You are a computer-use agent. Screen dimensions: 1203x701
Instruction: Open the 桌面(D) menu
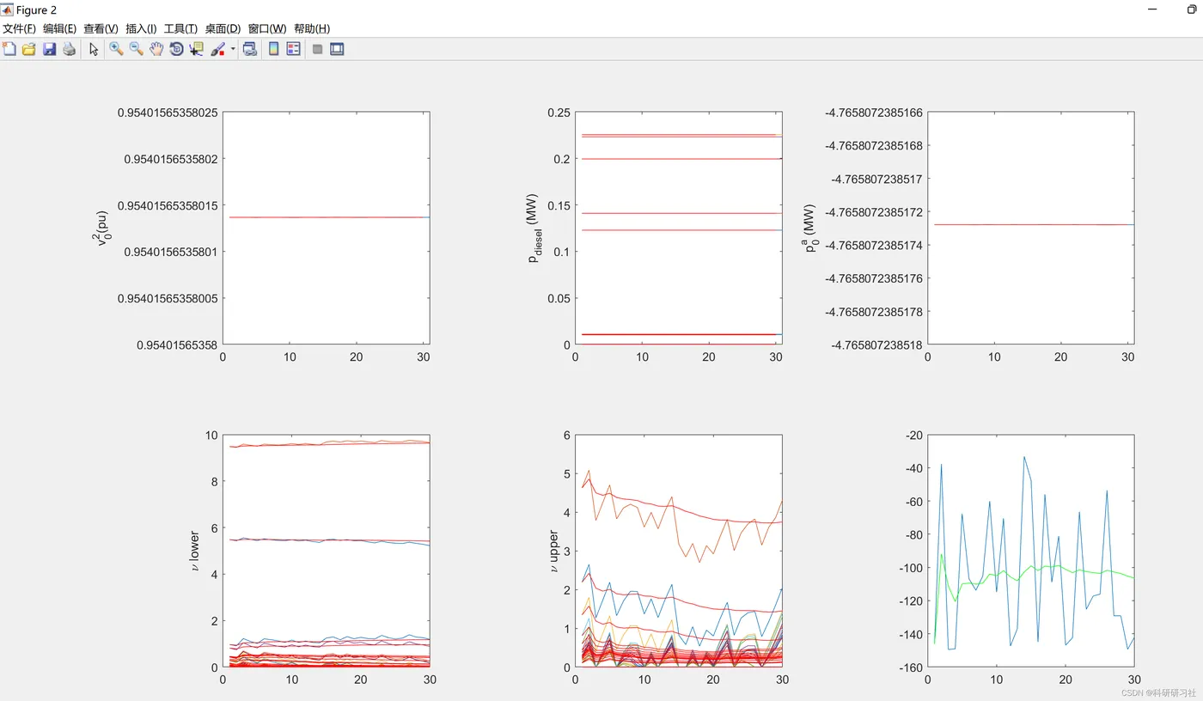(x=222, y=28)
